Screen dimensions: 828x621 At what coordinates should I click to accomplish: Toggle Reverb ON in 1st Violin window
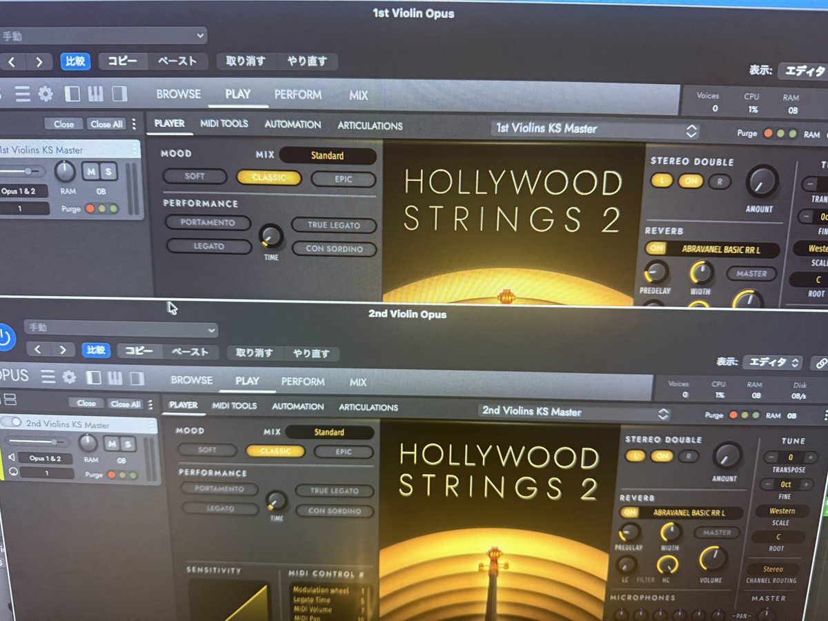(x=656, y=248)
